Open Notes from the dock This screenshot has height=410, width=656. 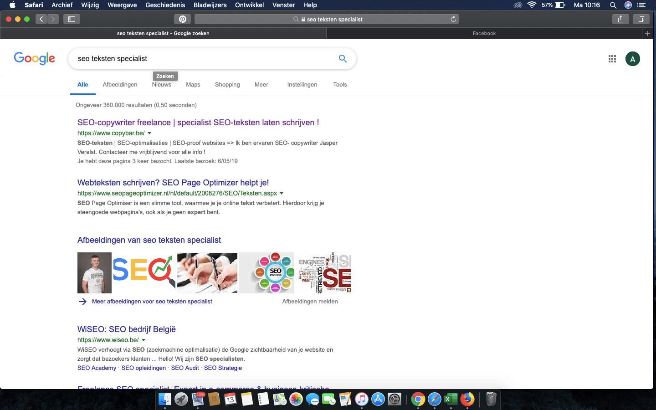pyautogui.click(x=247, y=400)
